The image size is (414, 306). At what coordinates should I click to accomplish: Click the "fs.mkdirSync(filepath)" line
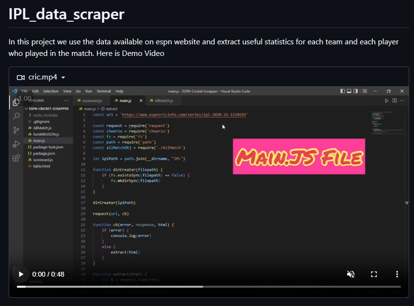136,181
